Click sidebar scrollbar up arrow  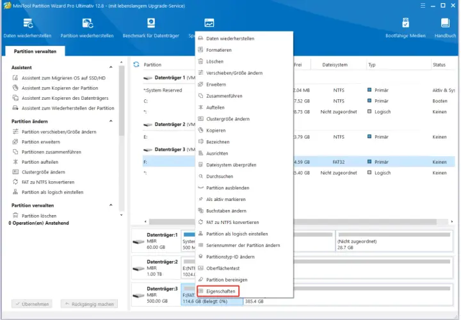(122, 62)
